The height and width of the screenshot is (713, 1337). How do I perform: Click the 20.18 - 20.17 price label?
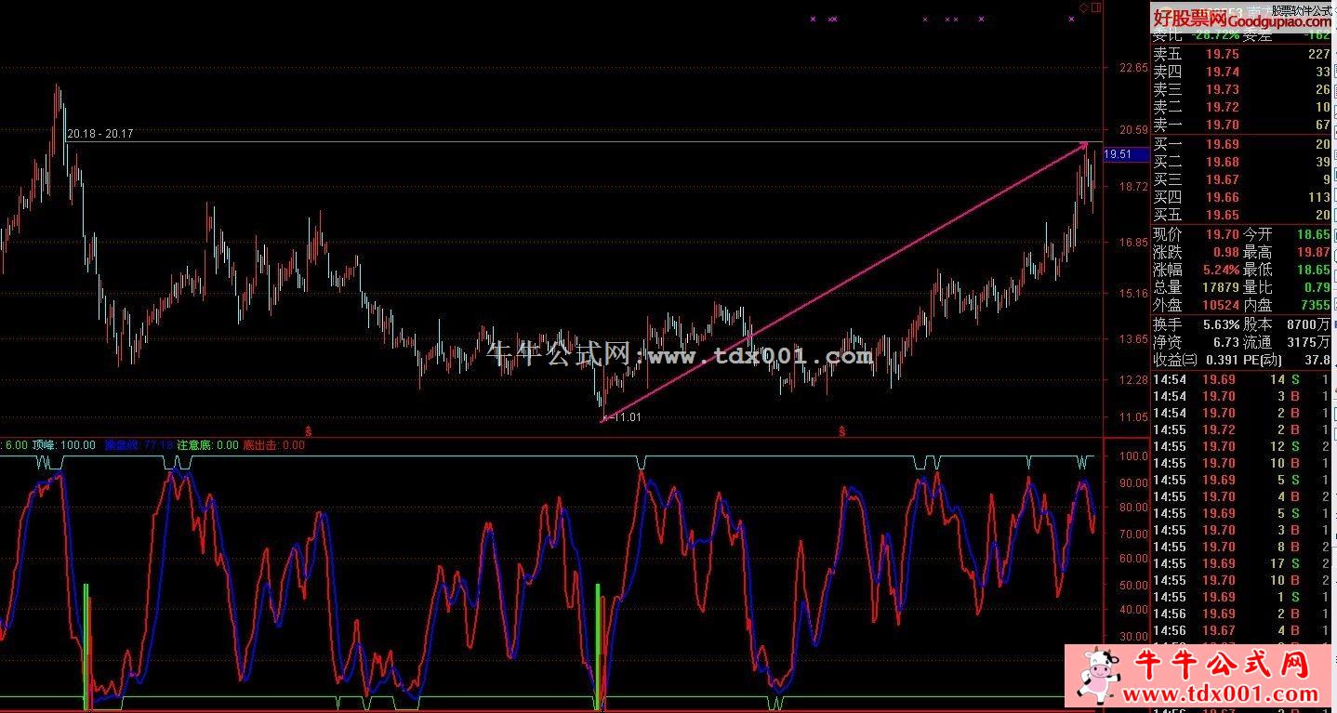99,134
